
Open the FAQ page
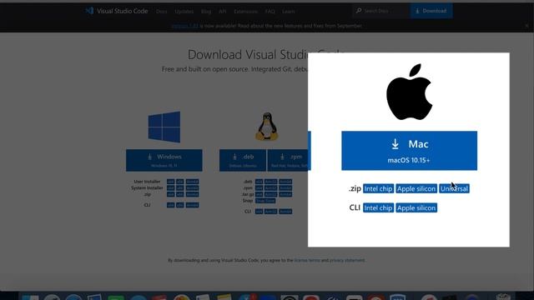click(x=270, y=12)
